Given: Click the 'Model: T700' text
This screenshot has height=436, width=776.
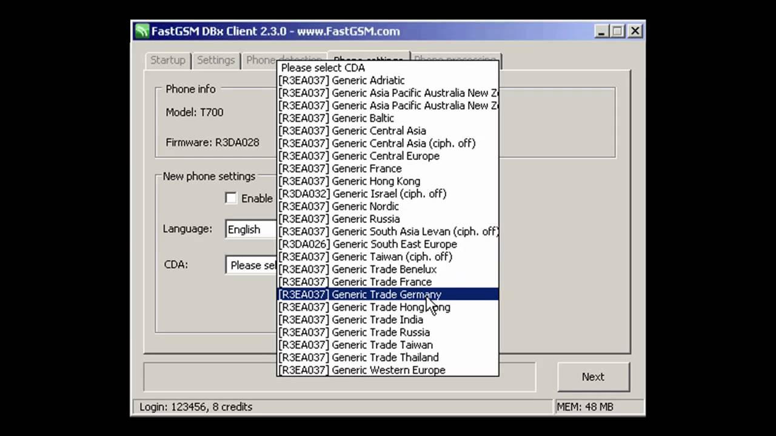Looking at the screenshot, I should click(195, 113).
